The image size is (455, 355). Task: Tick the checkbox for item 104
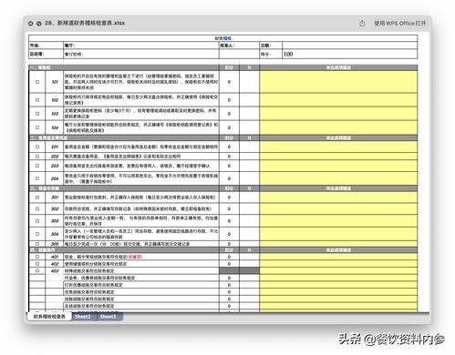(x=37, y=127)
